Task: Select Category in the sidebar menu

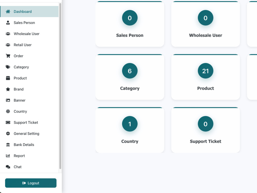Action: pyautogui.click(x=29, y=67)
